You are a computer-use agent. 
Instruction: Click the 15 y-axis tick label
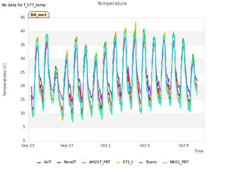[22, 99]
